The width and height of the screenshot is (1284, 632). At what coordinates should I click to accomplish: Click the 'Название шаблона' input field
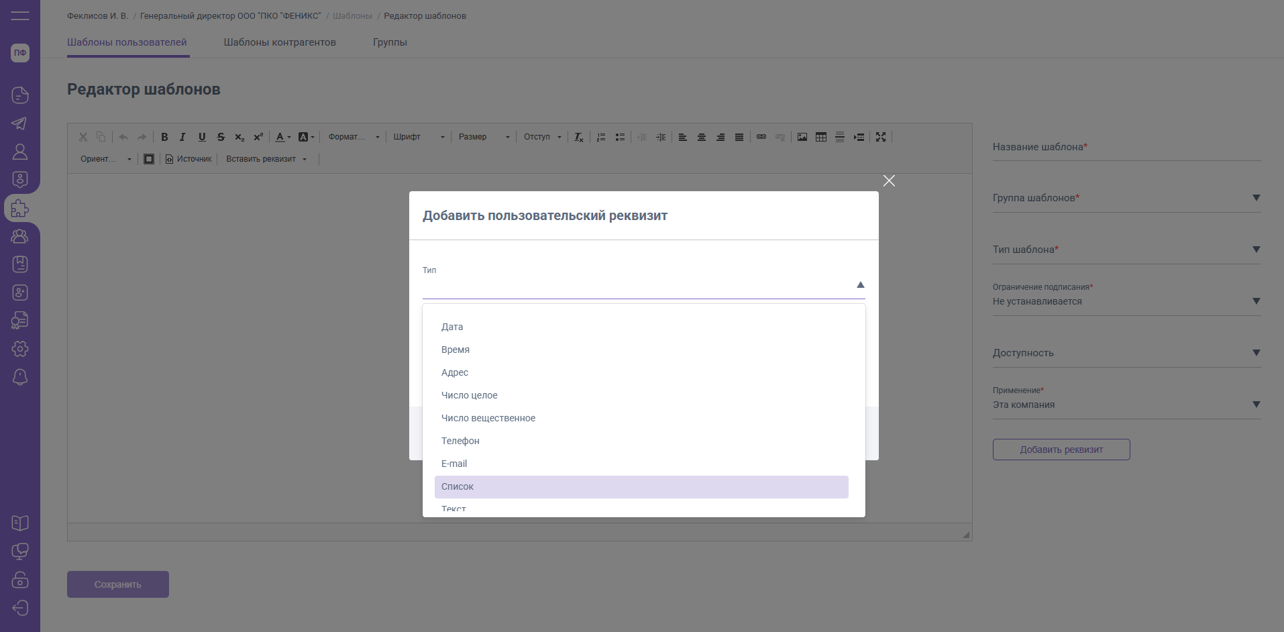click(1126, 148)
